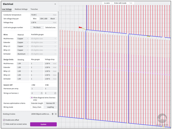
Task: Edit Extender voltage drop limit
Action: tap(51, 67)
